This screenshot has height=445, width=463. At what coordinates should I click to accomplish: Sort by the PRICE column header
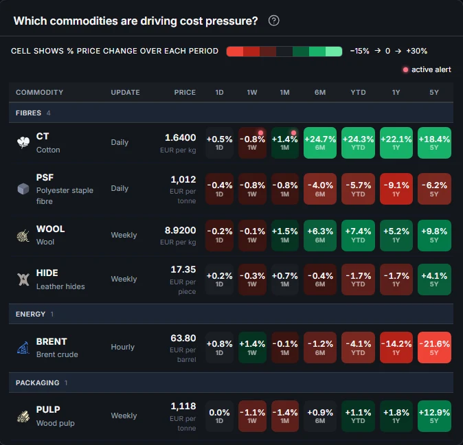pyautogui.click(x=185, y=92)
